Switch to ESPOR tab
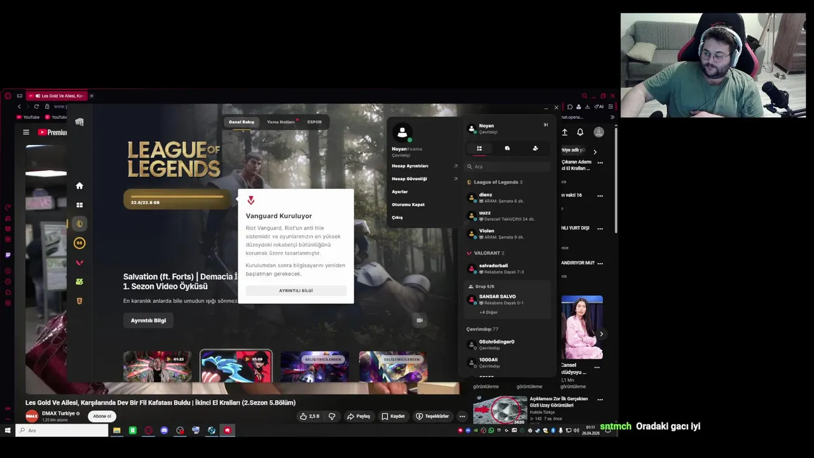The width and height of the screenshot is (814, 458). point(314,122)
